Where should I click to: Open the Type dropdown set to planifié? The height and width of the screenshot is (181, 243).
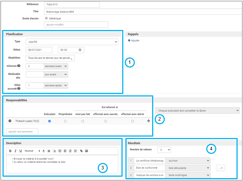pos(72,42)
